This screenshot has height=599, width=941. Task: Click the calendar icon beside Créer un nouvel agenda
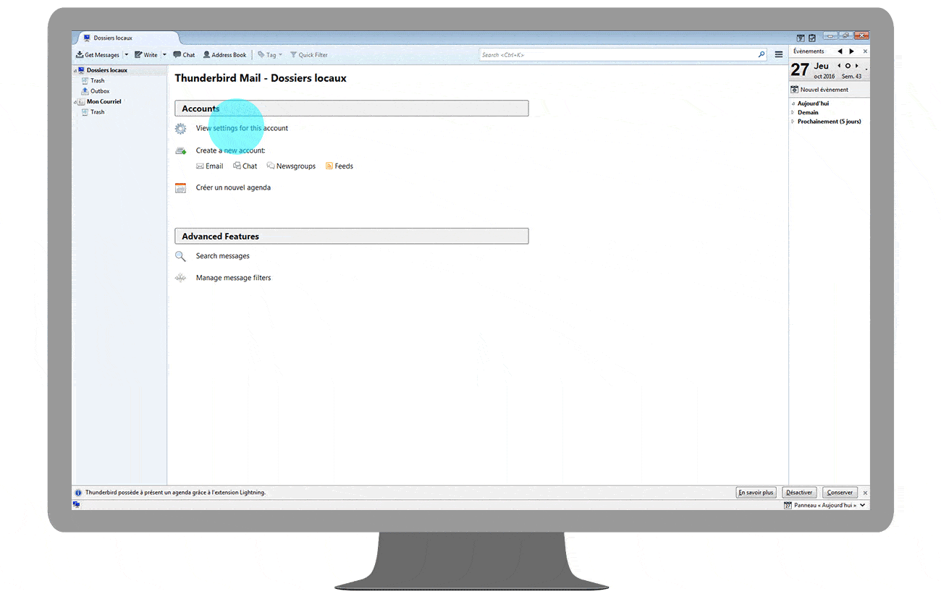(x=181, y=188)
